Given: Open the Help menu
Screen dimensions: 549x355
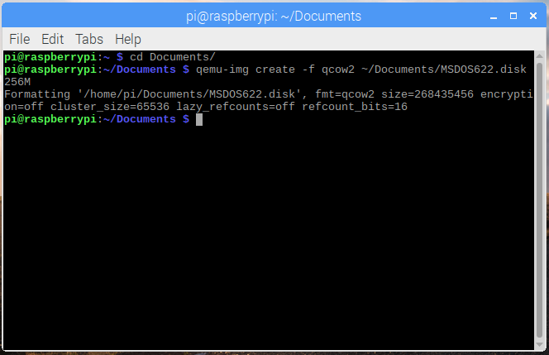Looking at the screenshot, I should pos(128,39).
